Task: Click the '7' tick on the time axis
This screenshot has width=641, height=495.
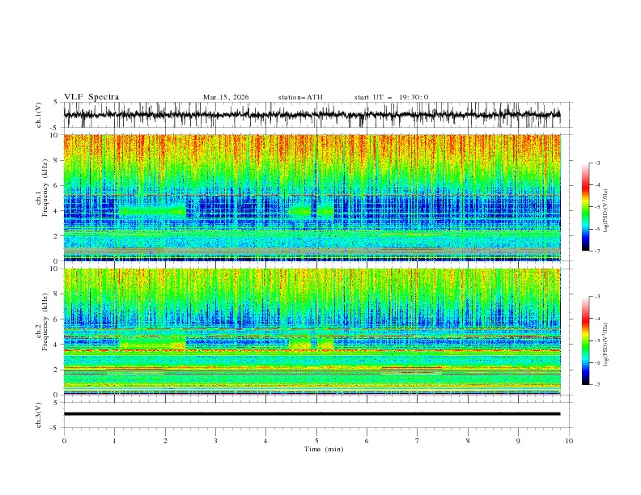Action: click(x=418, y=441)
